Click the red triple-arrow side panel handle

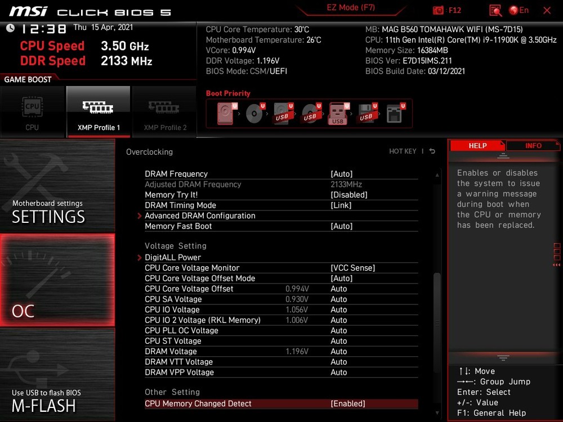click(557, 265)
